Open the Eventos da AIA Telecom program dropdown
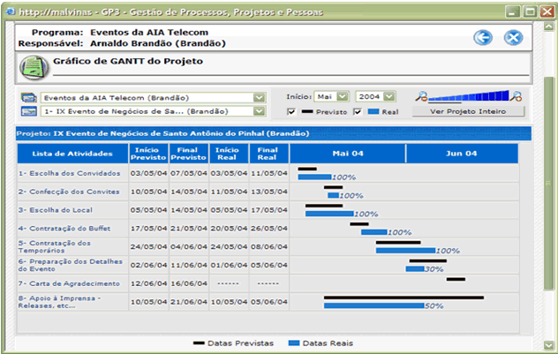The height and width of the screenshot is (354, 558). click(260, 97)
